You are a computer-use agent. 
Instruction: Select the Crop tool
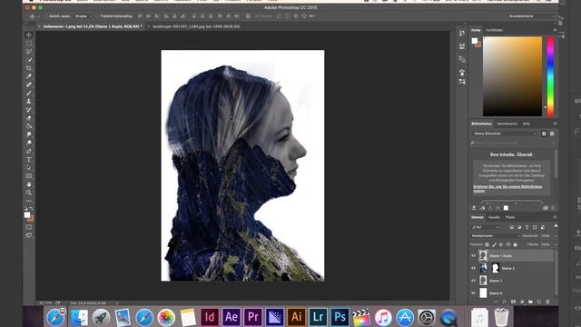click(x=29, y=68)
